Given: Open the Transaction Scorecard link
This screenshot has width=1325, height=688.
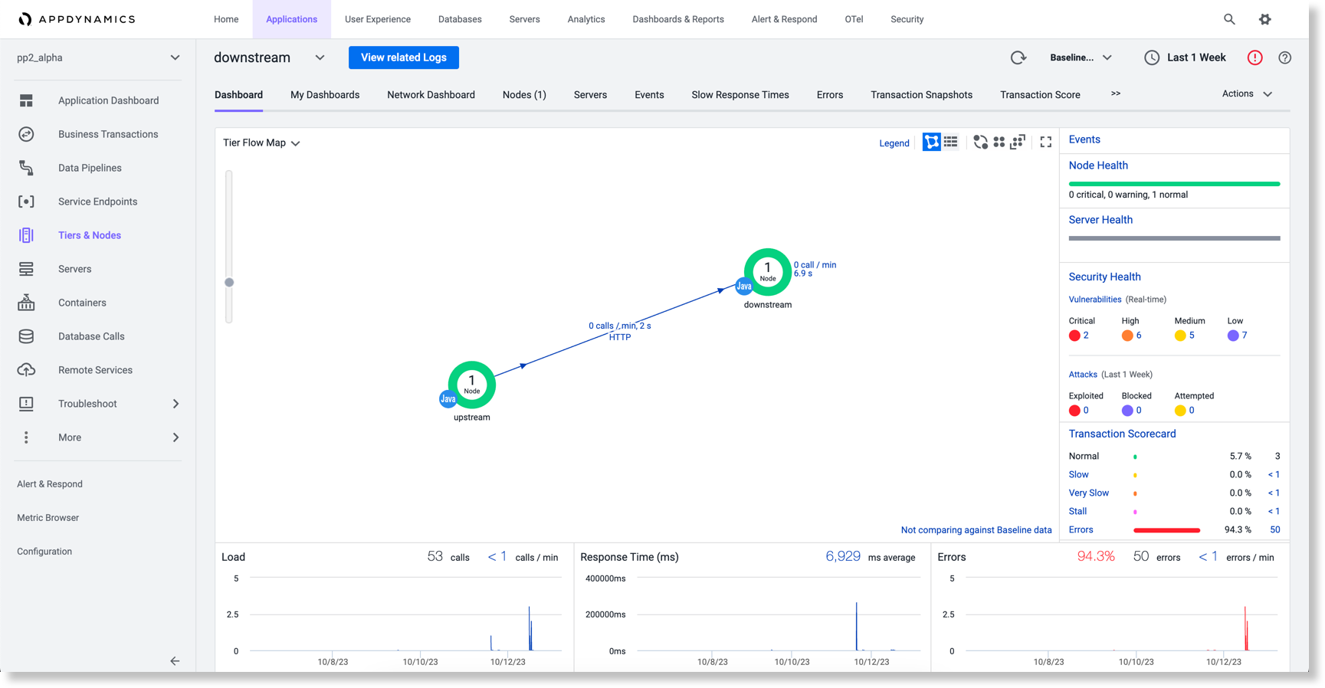Looking at the screenshot, I should [x=1122, y=434].
